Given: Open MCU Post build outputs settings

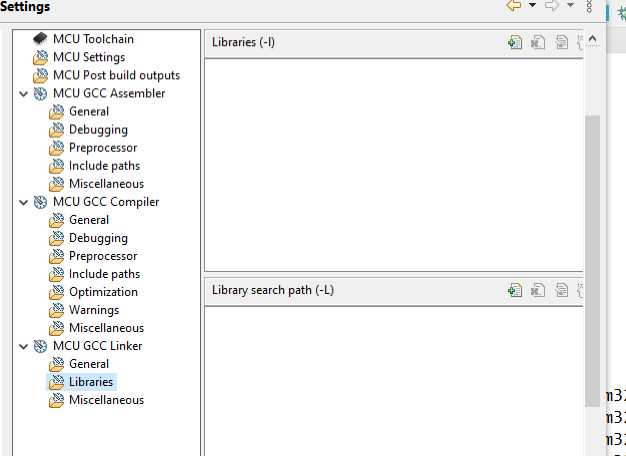Looking at the screenshot, I should pyautogui.click(x=116, y=75).
